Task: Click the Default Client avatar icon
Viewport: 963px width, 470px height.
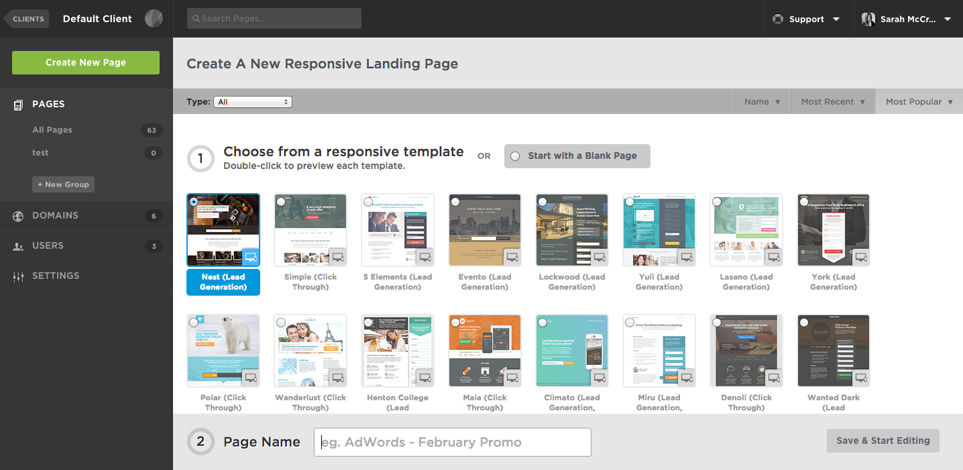Action: pyautogui.click(x=154, y=19)
